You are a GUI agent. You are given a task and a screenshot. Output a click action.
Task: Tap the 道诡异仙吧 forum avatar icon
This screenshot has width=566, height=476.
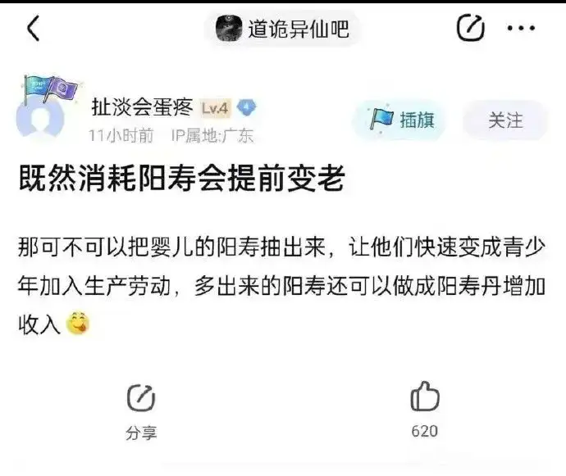tap(229, 29)
